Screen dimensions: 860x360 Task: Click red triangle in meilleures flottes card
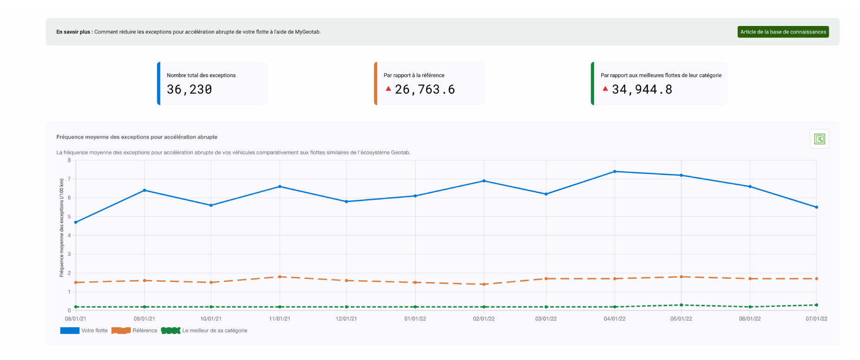click(605, 89)
